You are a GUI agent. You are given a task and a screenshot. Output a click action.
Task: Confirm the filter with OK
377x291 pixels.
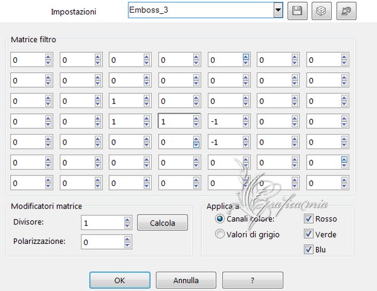click(x=120, y=280)
